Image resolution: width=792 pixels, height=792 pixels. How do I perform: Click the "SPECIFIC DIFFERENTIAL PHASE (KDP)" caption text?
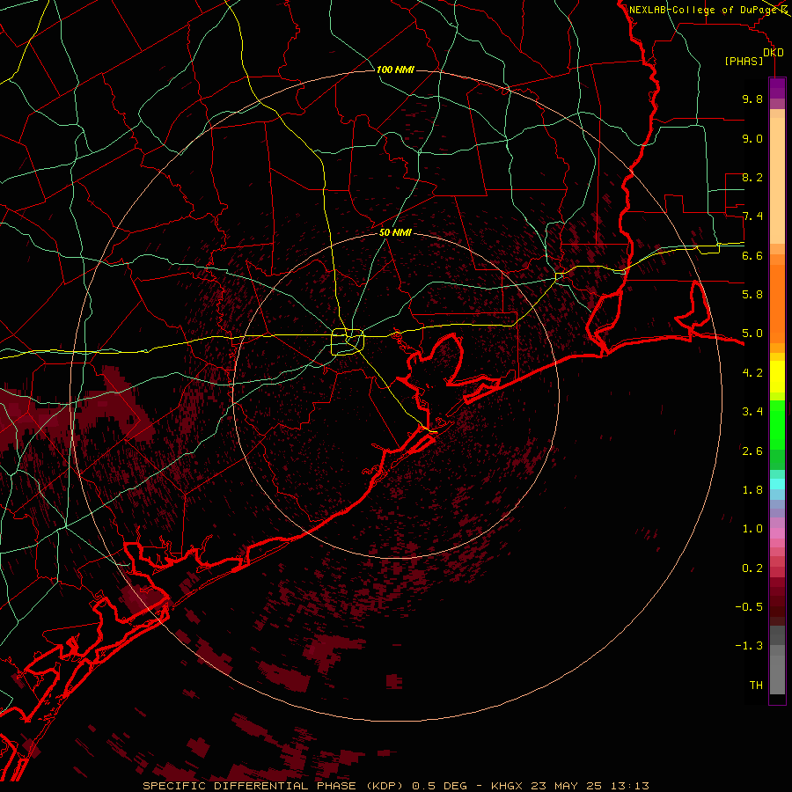(x=273, y=786)
